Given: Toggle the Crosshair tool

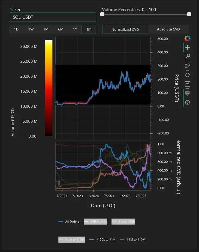Looking at the screenshot, I should (187, 102).
